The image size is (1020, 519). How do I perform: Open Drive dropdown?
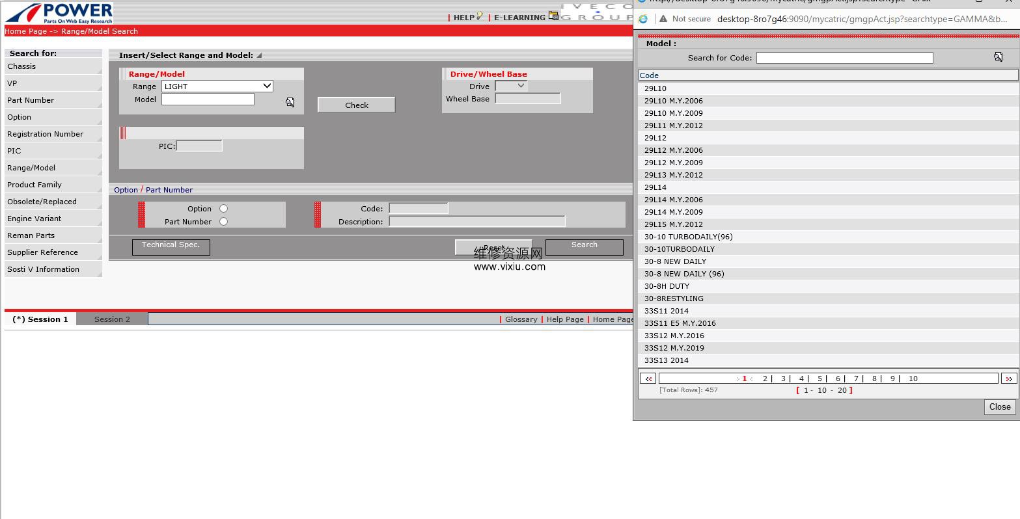[x=511, y=86]
